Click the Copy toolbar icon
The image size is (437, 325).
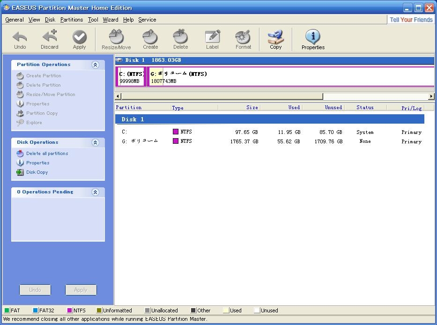(x=275, y=37)
